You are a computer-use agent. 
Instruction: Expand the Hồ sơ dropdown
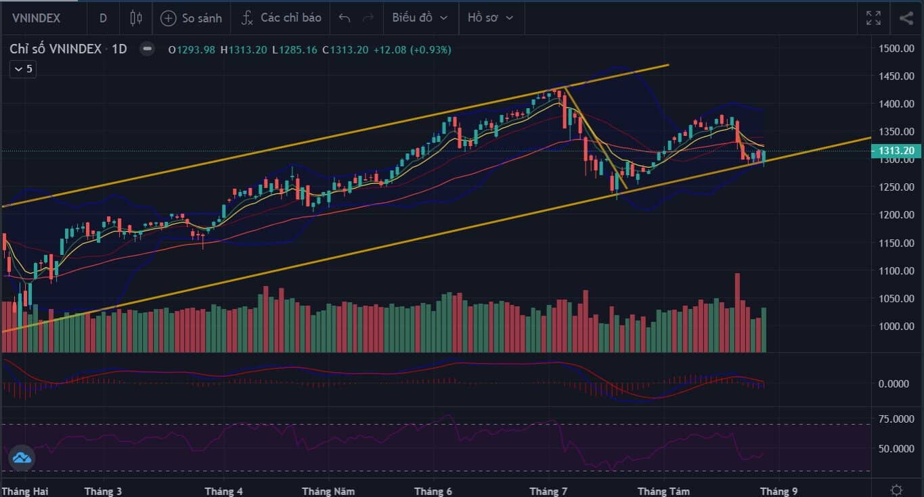pyautogui.click(x=491, y=18)
